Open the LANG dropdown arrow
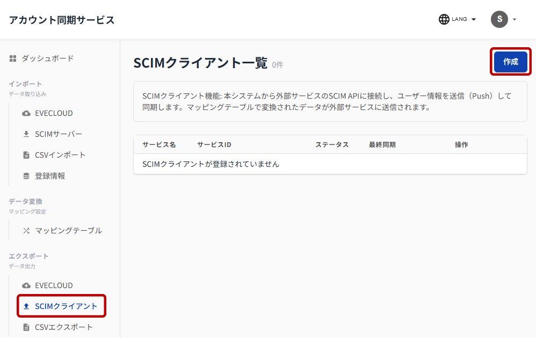 474,19
